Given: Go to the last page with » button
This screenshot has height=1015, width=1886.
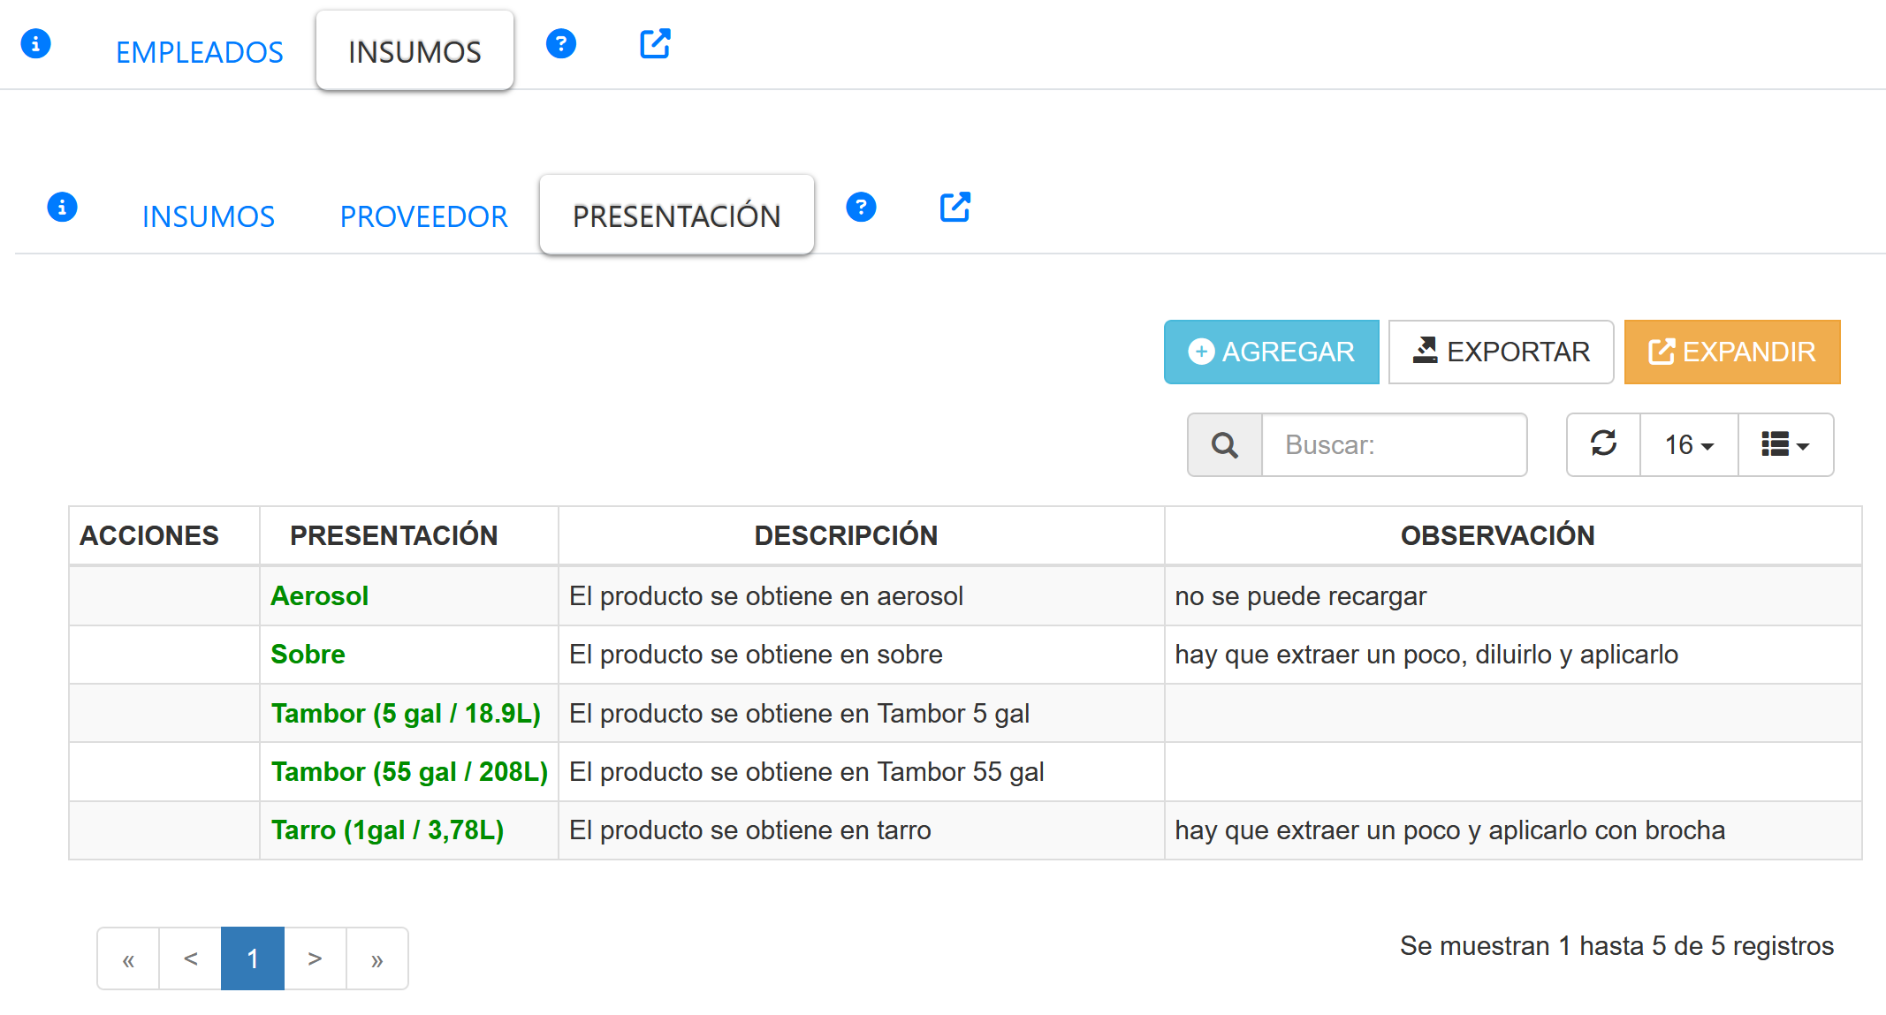Looking at the screenshot, I should coord(377,958).
